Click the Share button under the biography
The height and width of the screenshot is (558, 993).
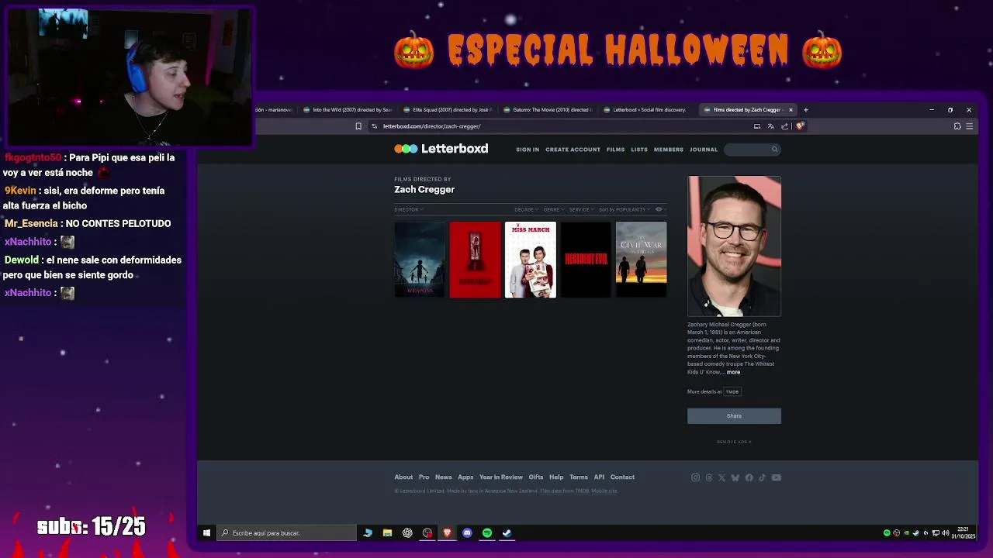(x=734, y=416)
